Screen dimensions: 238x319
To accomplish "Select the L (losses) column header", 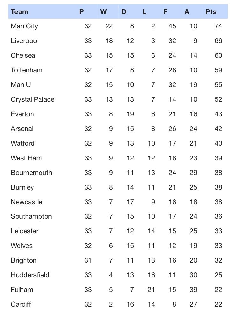I will tap(145, 12).
